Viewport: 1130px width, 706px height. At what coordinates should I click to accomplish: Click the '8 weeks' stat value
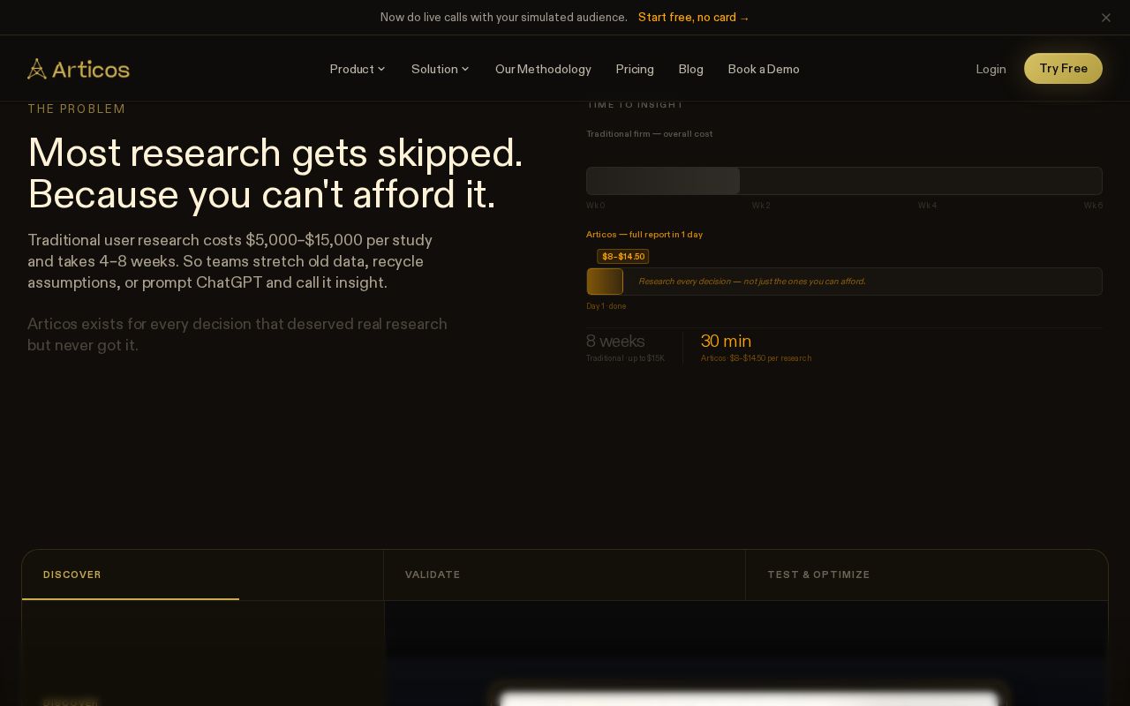[615, 341]
